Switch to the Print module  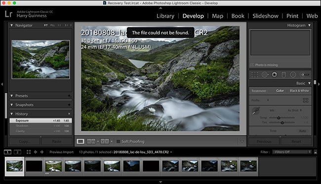point(292,16)
